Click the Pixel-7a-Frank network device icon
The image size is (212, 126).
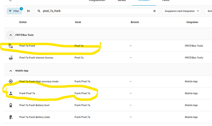tap(11, 46)
